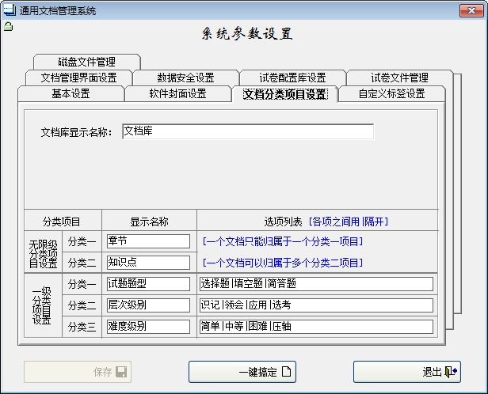This screenshot has width=488, height=394.
Task: Click 分类二 label beside 层次级别
Action: tap(82, 305)
